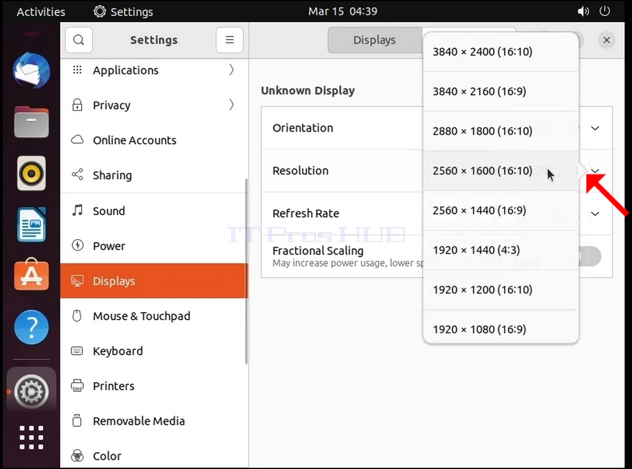This screenshot has width=632, height=469.
Task: Click the Sound music note icon
Action: pos(77,210)
